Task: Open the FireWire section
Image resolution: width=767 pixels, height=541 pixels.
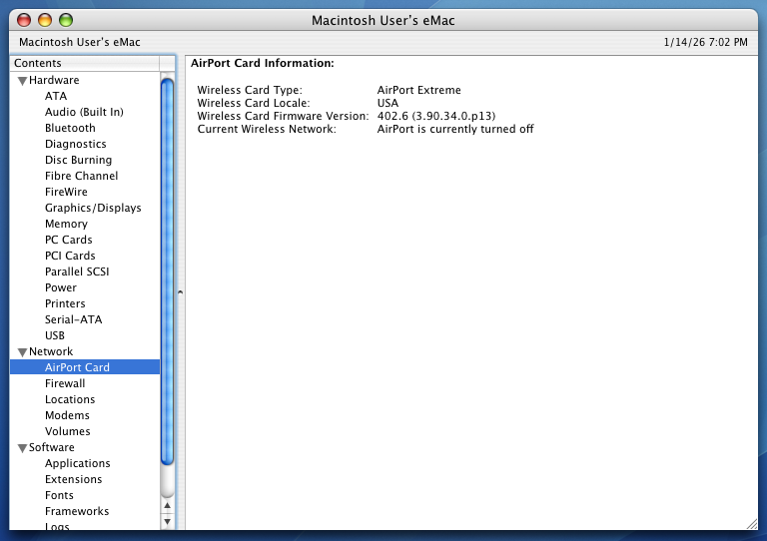Action: tap(66, 192)
